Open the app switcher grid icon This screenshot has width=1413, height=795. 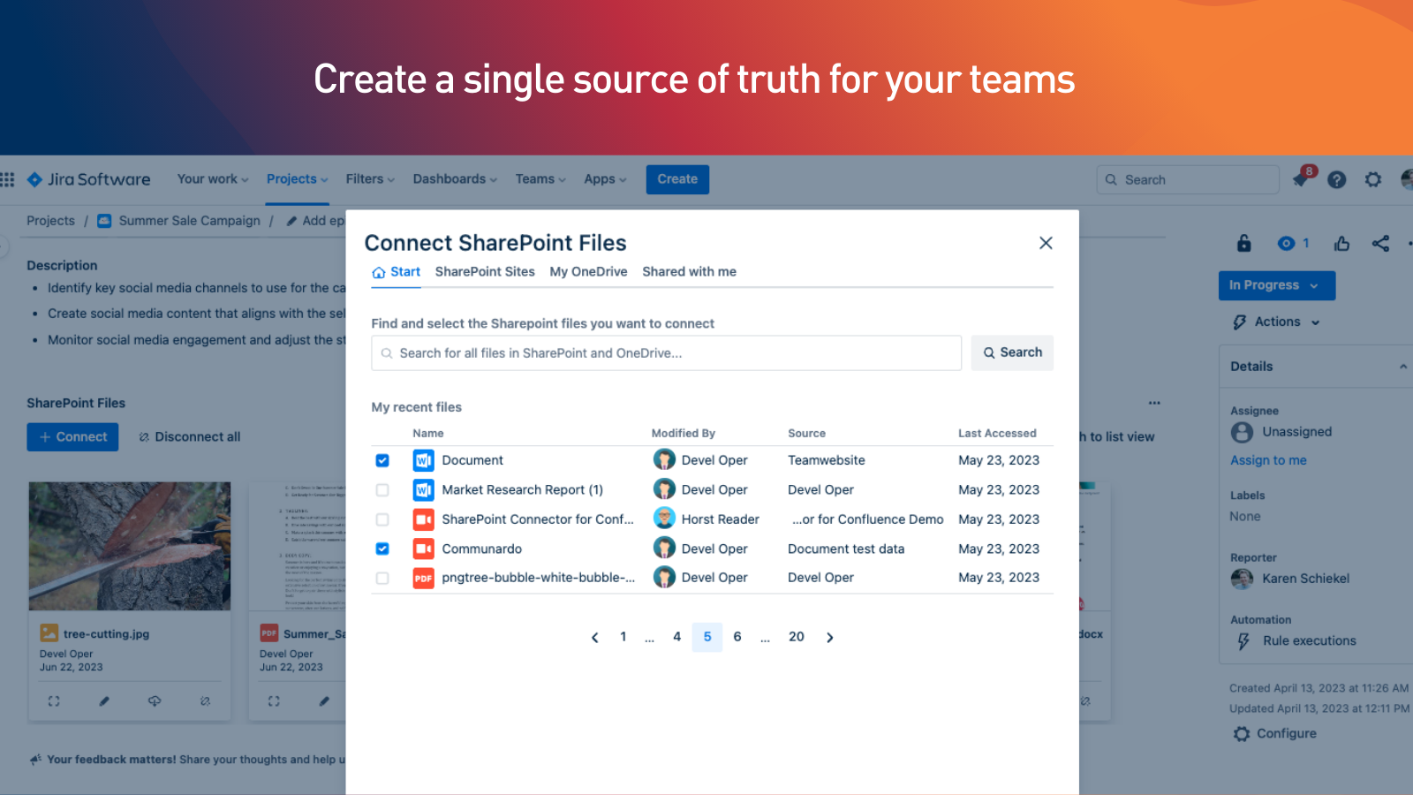[7, 179]
